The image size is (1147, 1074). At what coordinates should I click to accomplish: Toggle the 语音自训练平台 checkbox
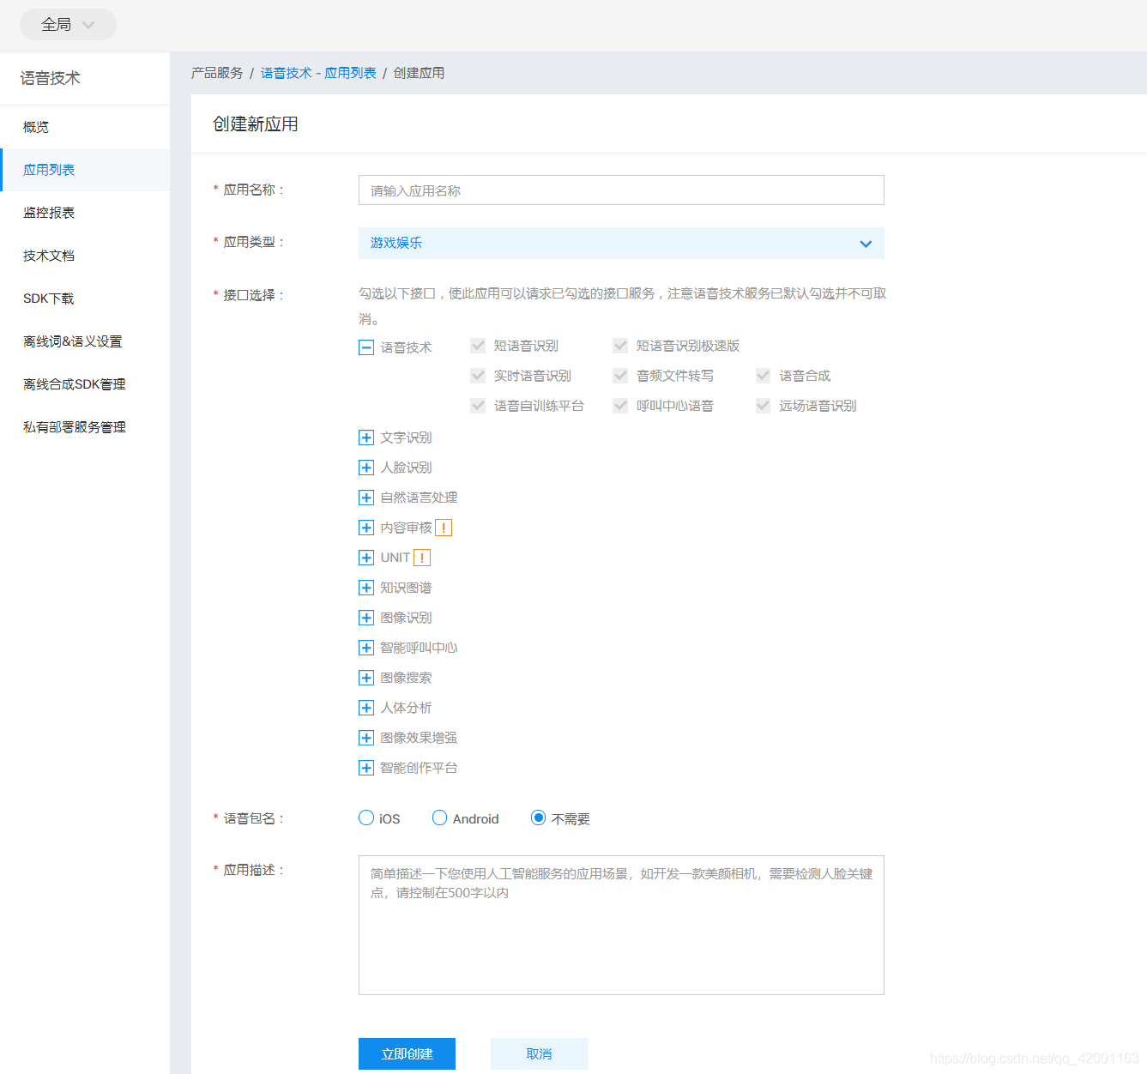(478, 406)
